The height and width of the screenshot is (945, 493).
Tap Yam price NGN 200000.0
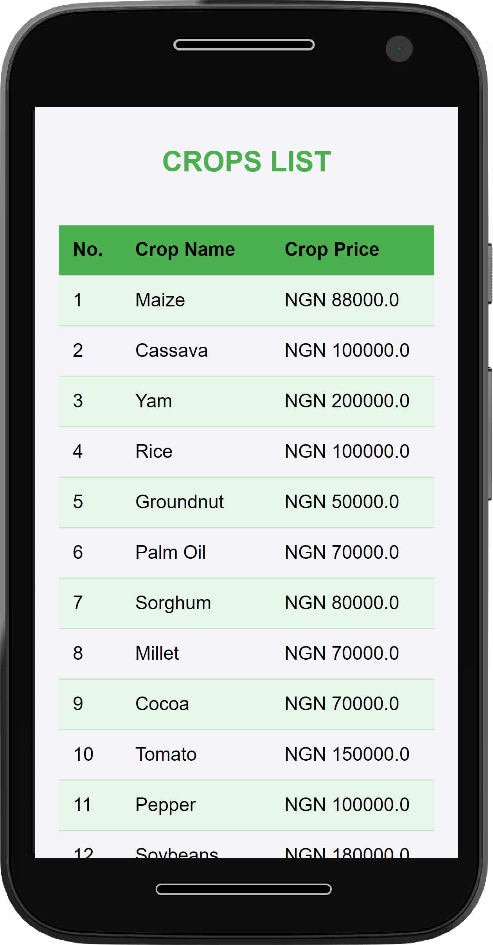(x=347, y=401)
